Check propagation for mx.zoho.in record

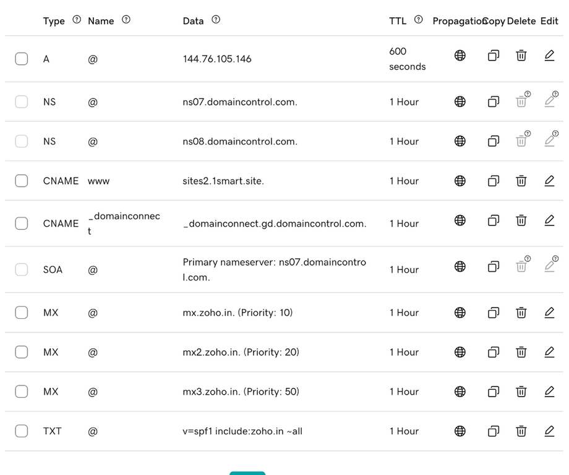point(460,313)
